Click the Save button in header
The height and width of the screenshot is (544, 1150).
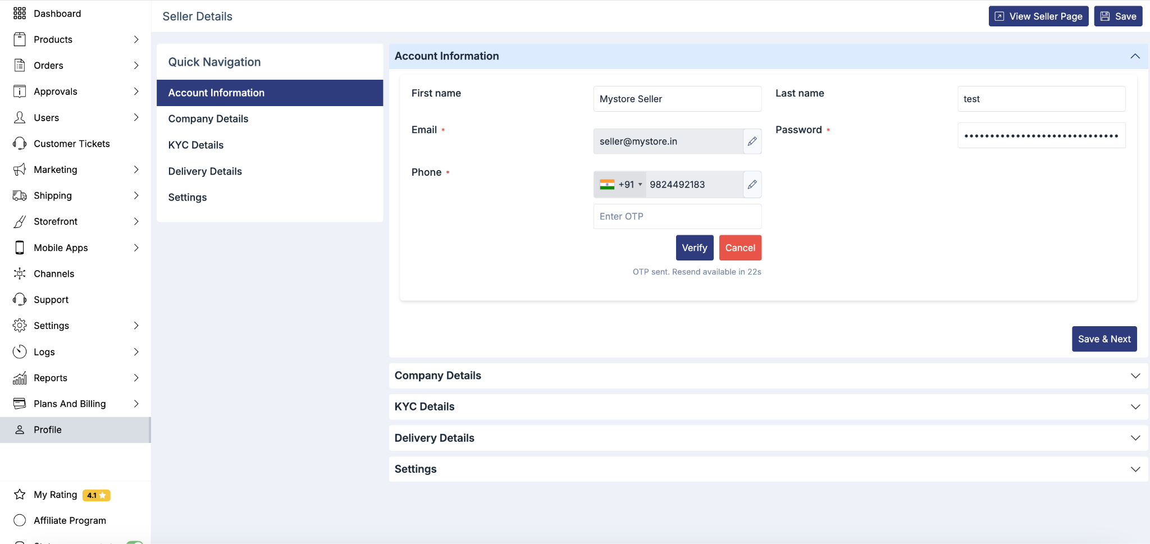pos(1118,16)
